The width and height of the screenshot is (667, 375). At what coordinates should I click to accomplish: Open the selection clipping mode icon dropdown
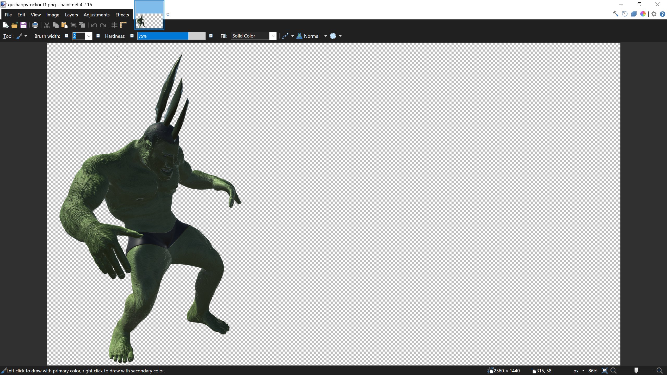pos(336,36)
